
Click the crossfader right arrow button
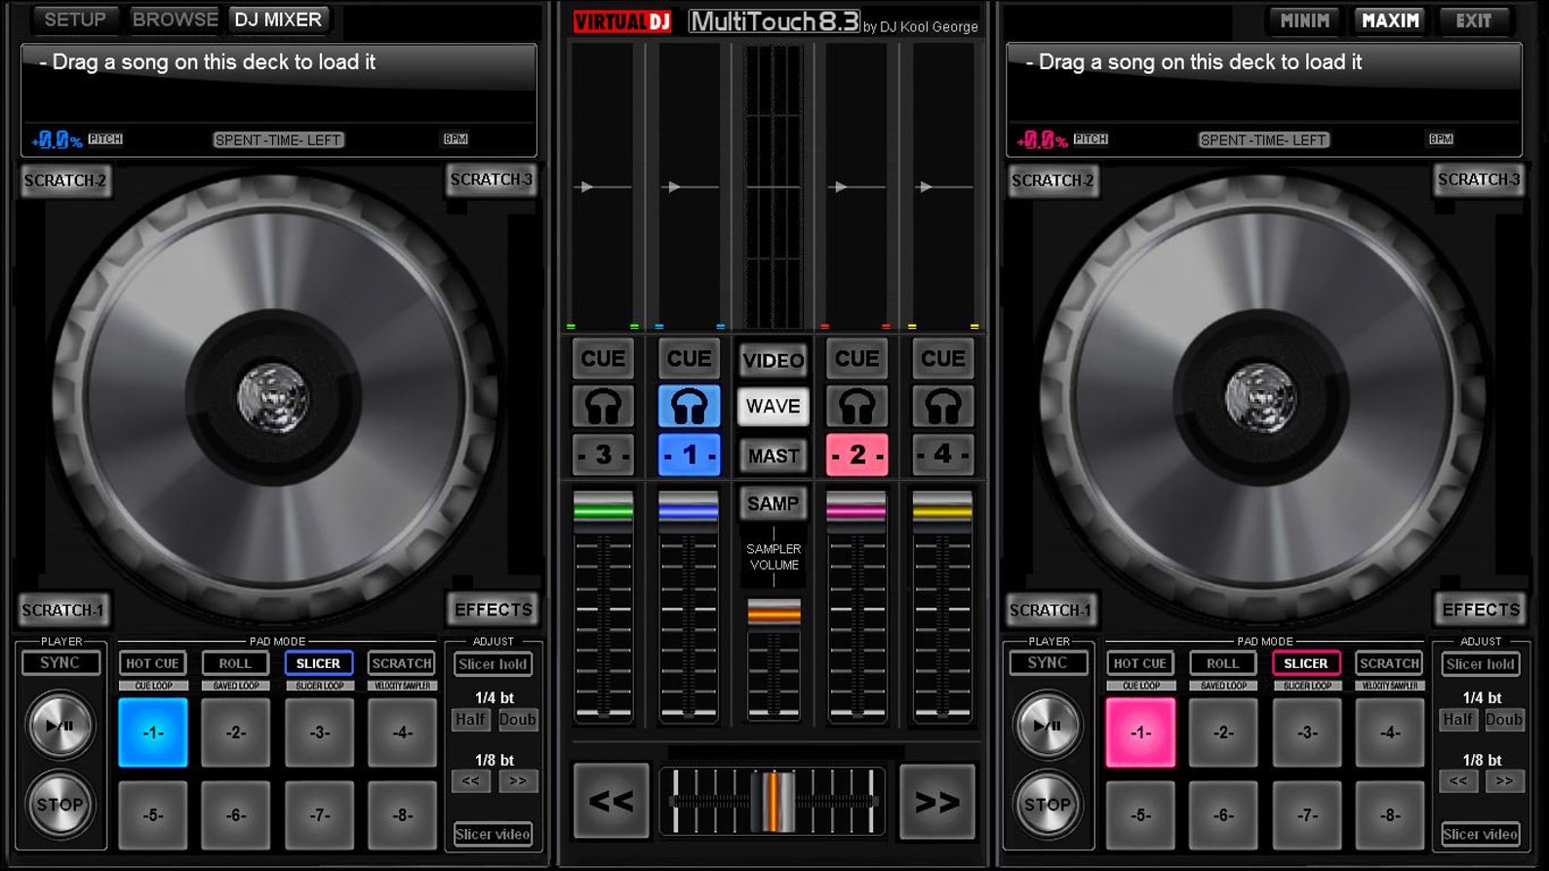(x=937, y=802)
